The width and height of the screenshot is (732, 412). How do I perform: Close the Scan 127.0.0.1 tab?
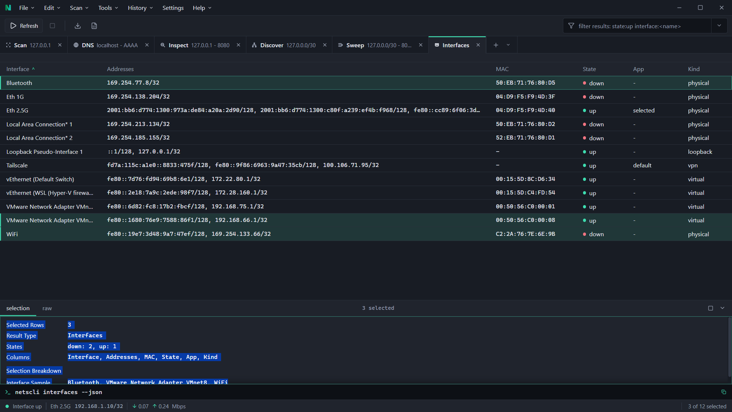60,45
